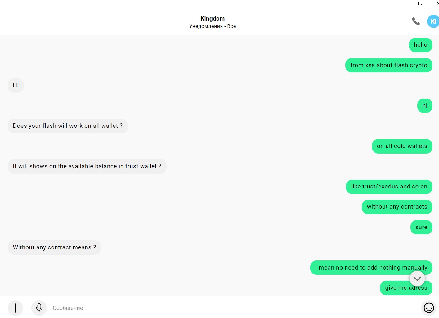The width and height of the screenshot is (439, 318).
Task: Click the first green "hello" message
Action: [420, 45]
